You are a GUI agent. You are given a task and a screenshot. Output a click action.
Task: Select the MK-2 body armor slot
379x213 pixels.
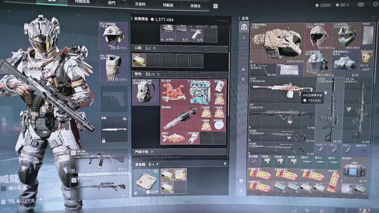[x=113, y=67]
